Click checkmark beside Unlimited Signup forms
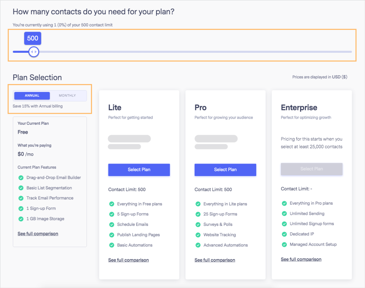Image resolution: width=365 pixels, height=288 pixels. [x=284, y=224]
